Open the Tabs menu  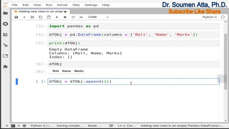coord(76,5)
